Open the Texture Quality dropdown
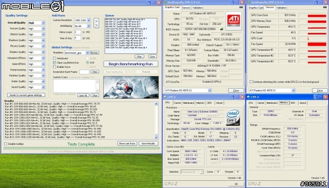The image size is (329, 188). (x=43, y=28)
